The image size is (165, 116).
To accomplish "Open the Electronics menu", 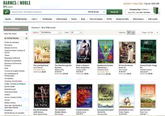I will point(138,19).
